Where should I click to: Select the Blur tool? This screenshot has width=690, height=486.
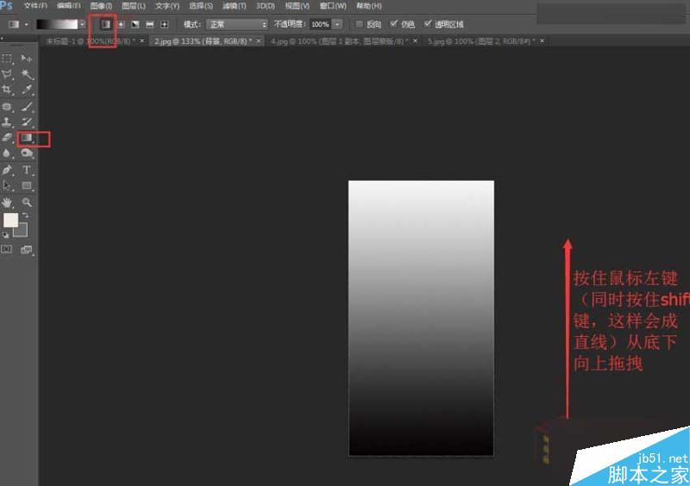pyautogui.click(x=7, y=153)
